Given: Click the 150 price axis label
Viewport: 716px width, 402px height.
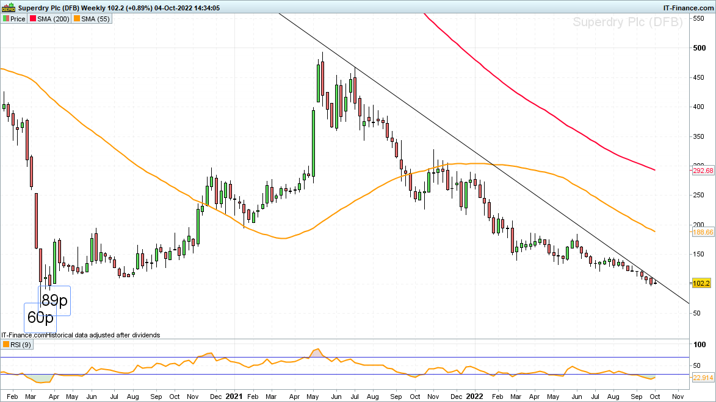Looking at the screenshot, I should 698,254.
